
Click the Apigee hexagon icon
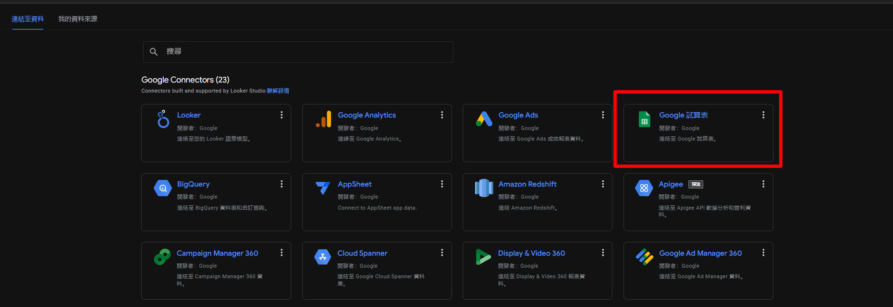coord(644,188)
